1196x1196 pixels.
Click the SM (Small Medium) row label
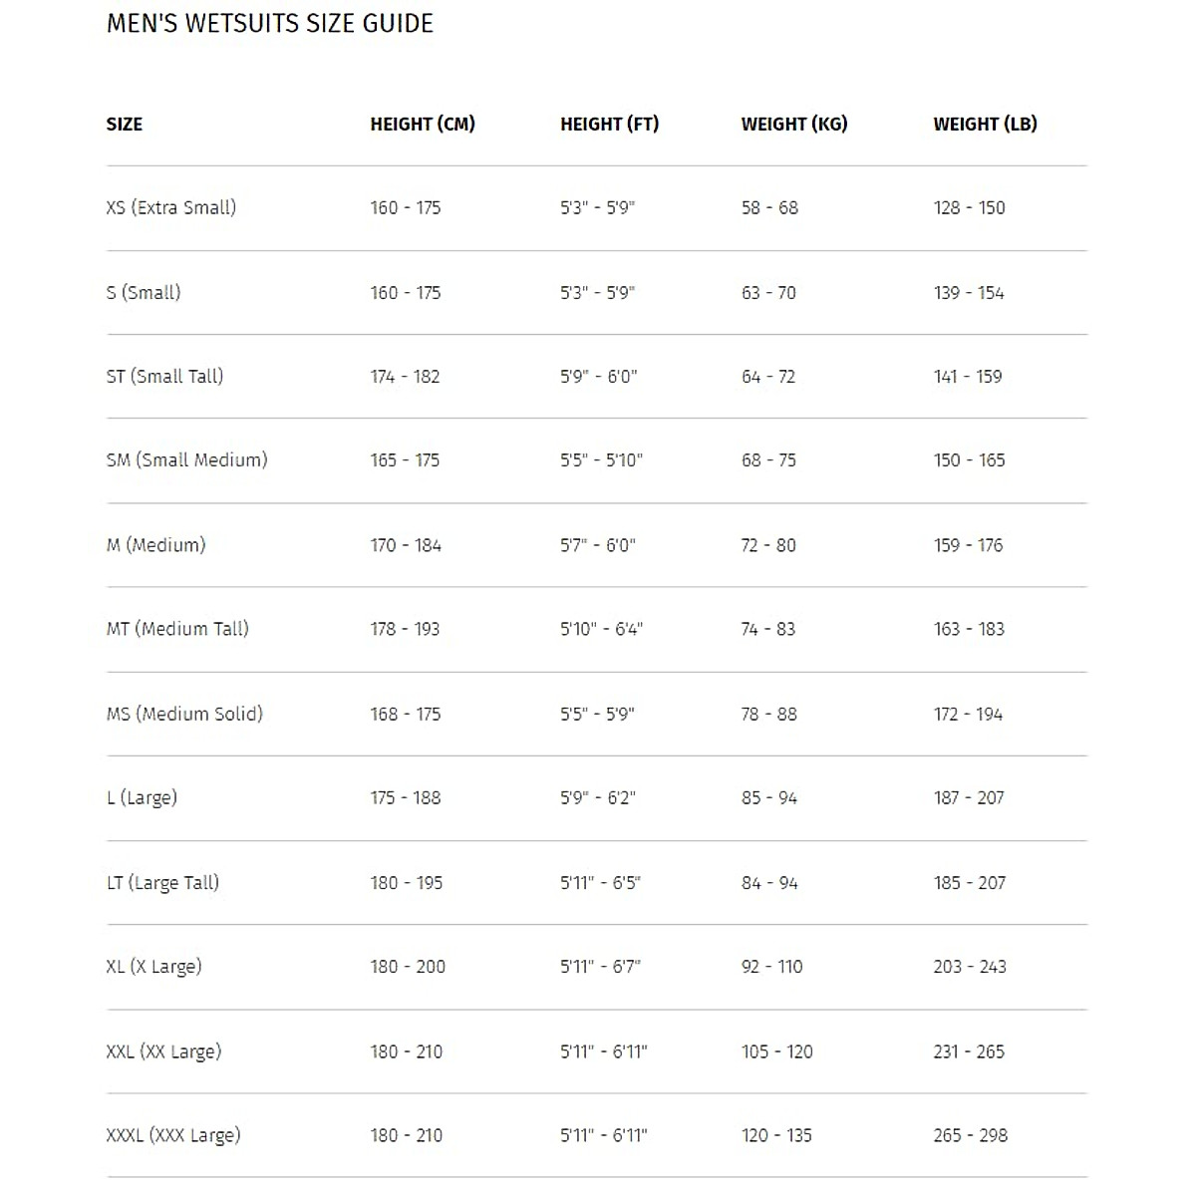click(x=186, y=460)
